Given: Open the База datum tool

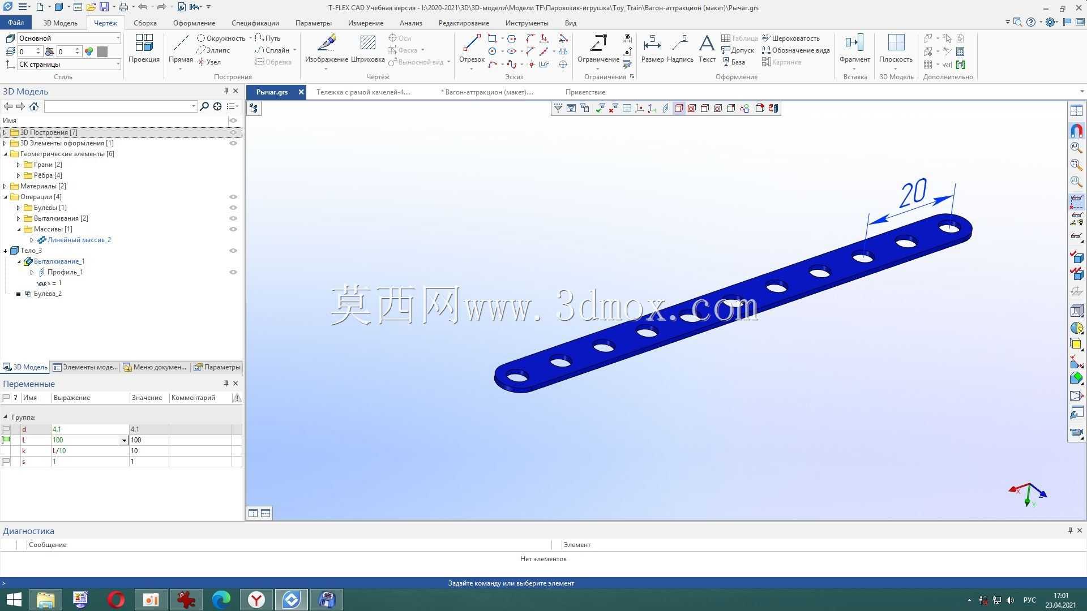Looking at the screenshot, I should pyautogui.click(x=733, y=62).
